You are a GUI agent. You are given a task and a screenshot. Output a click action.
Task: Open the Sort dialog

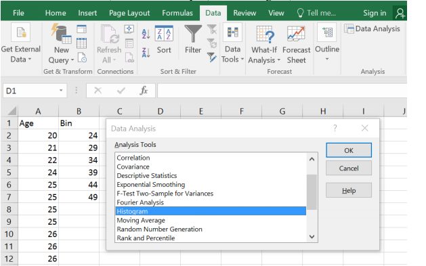(164, 40)
